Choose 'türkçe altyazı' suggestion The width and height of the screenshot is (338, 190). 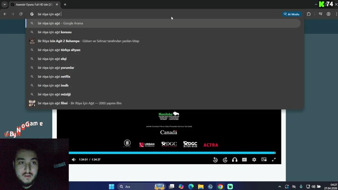[x=163, y=50]
